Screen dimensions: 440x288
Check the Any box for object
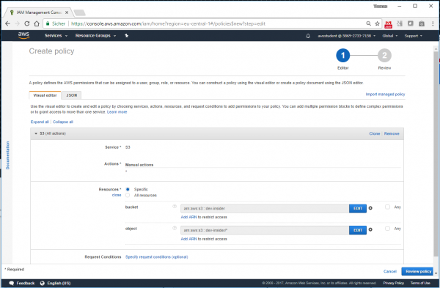[387, 229]
